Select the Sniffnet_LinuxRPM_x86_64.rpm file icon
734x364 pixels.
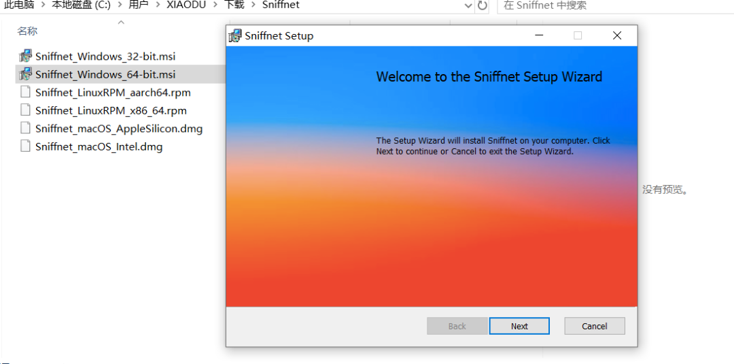[25, 110]
